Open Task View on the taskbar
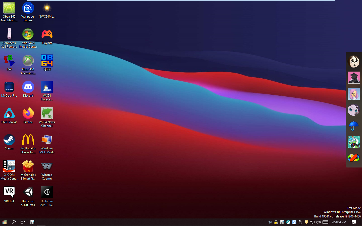The height and width of the screenshot is (226, 362). point(23,222)
